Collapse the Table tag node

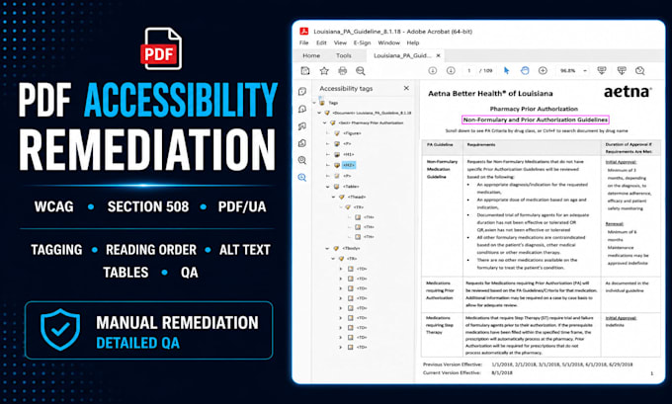pyautogui.click(x=328, y=187)
